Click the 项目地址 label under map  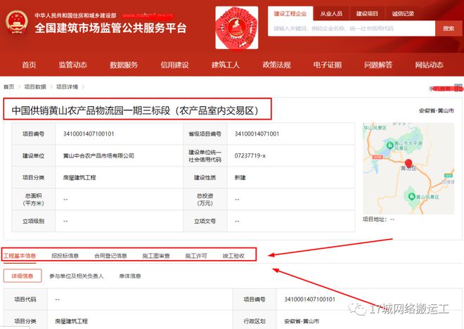coord(374,219)
